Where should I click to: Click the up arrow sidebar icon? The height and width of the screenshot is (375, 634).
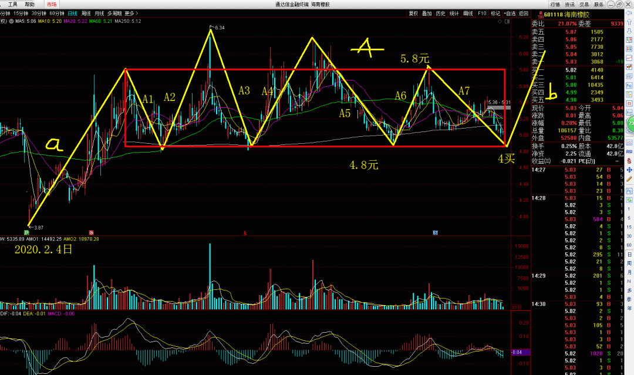pos(629,22)
